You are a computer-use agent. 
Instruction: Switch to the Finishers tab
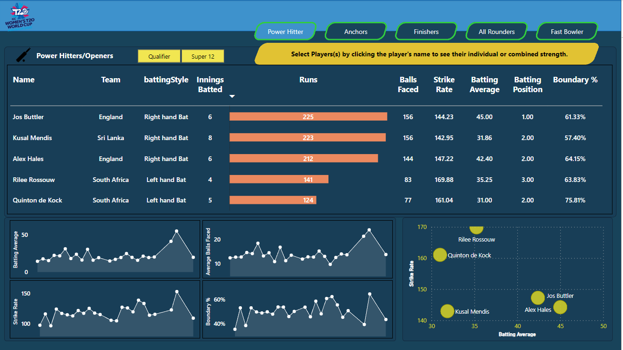tap(426, 32)
